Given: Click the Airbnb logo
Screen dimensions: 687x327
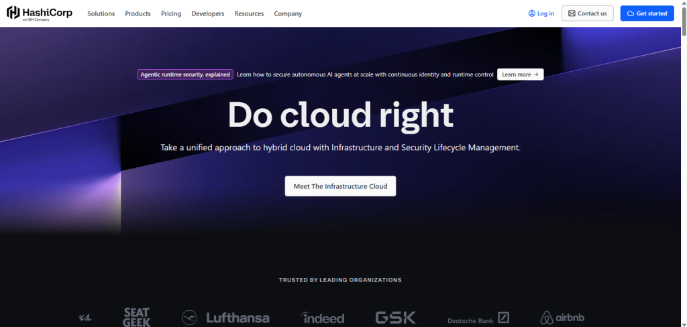Looking at the screenshot, I should click(x=562, y=318).
